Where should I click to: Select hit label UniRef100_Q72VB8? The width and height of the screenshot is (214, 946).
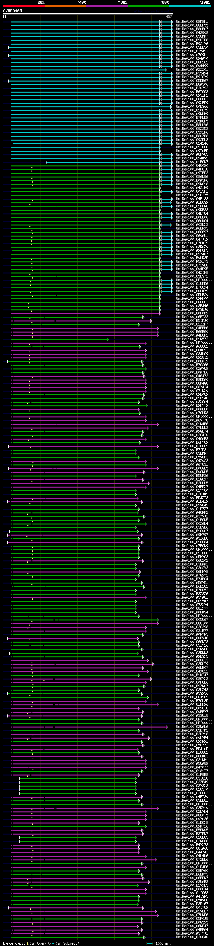(x=192, y=265)
